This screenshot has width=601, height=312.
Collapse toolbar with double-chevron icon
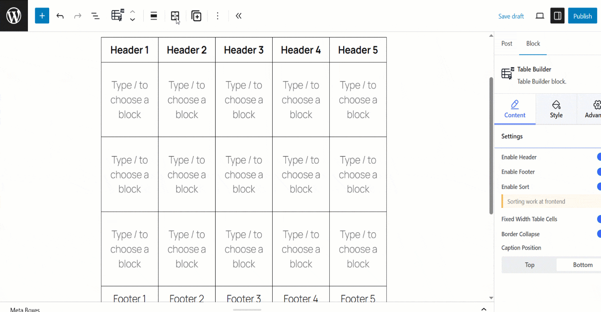click(x=238, y=16)
